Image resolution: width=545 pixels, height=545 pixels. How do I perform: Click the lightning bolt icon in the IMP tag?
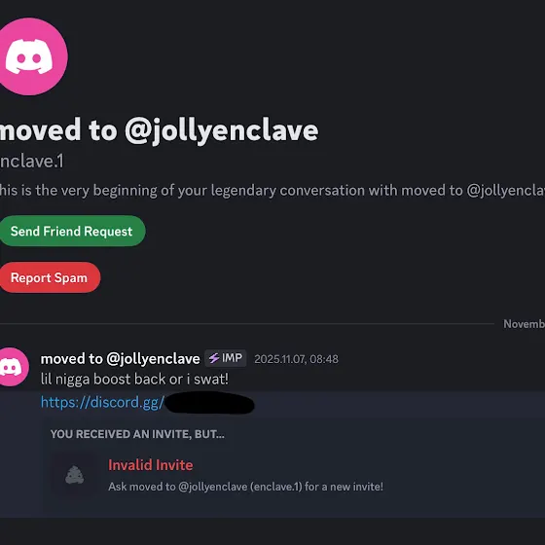coord(213,358)
